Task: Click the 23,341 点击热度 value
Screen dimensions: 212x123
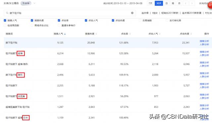Action: (x=185, y=43)
